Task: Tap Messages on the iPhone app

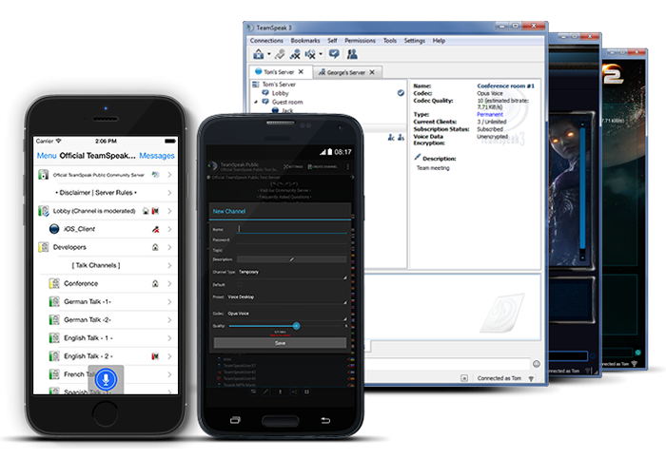Action: click(157, 156)
